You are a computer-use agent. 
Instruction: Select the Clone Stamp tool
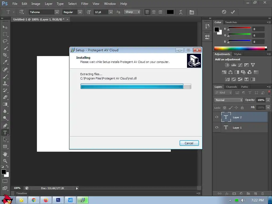point(5,83)
